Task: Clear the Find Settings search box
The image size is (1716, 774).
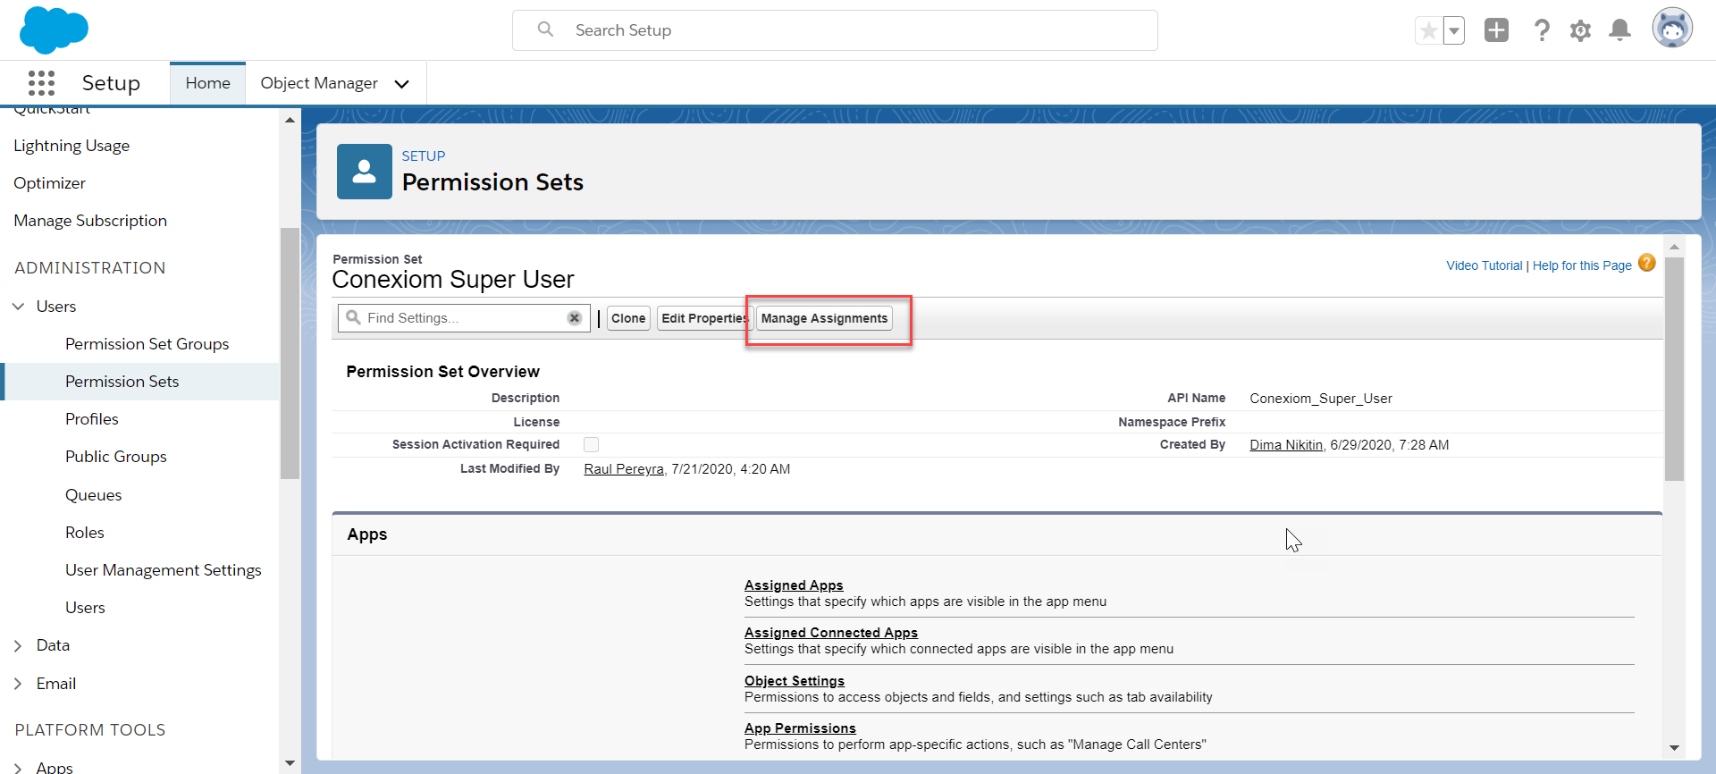Action: pos(575,318)
